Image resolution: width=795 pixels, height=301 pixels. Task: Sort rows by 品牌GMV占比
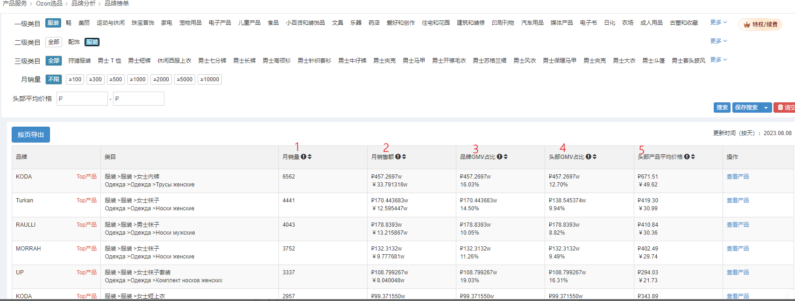505,157
